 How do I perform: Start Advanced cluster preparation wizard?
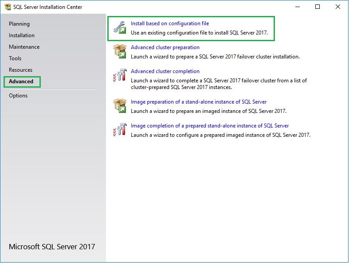click(165, 47)
